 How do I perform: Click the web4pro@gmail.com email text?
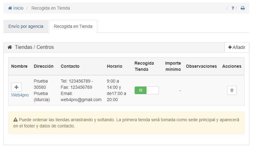pos(81,100)
